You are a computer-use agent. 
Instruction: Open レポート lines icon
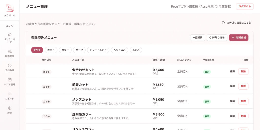point(10,94)
